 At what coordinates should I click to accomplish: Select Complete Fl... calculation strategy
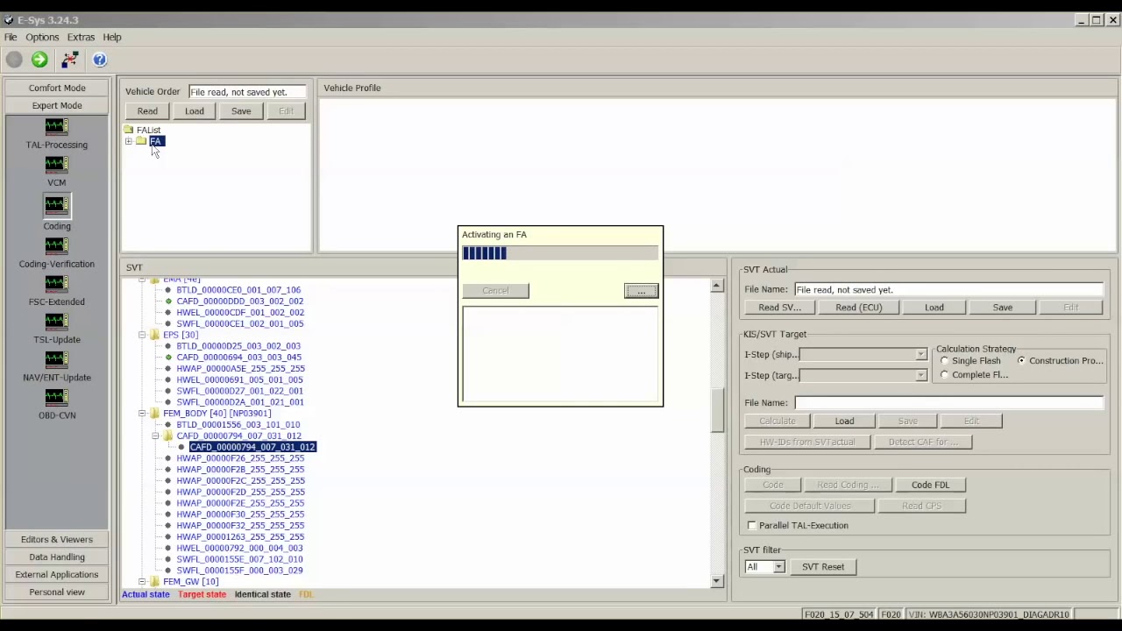[945, 375]
